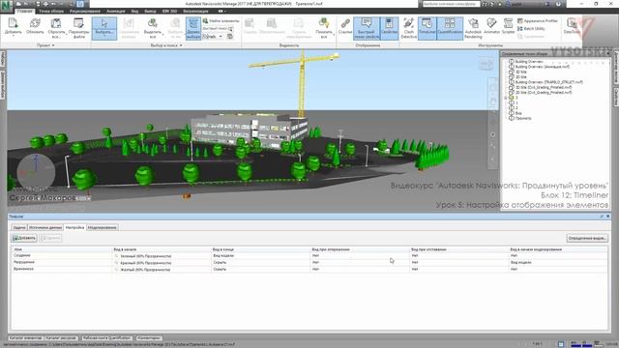The image size is (619, 348).
Task: Open the Анимация (Animation) ribbon tab
Action: tap(116, 11)
